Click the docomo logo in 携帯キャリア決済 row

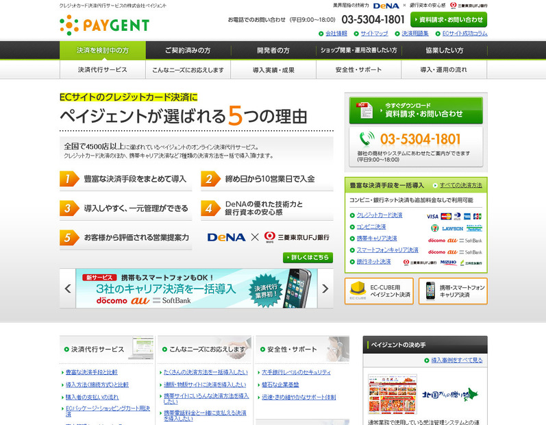(436, 241)
